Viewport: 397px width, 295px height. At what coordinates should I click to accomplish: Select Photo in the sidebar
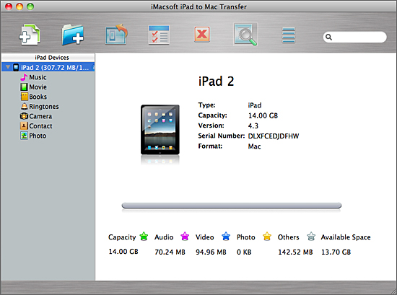33,136
